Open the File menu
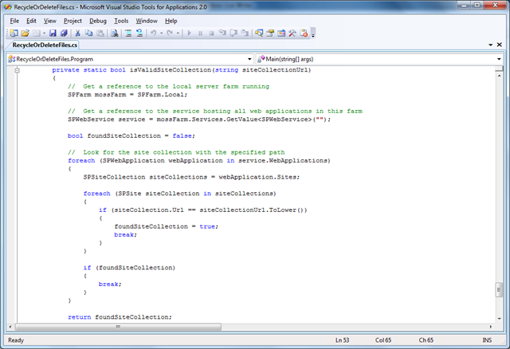 (x=14, y=20)
